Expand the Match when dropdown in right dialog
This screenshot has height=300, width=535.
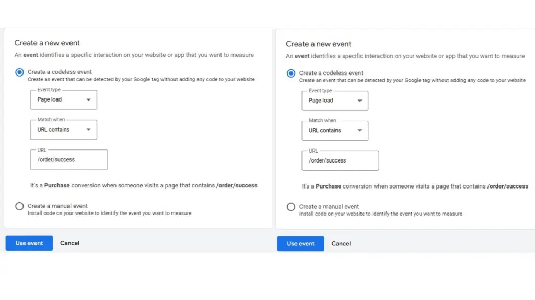335,131
